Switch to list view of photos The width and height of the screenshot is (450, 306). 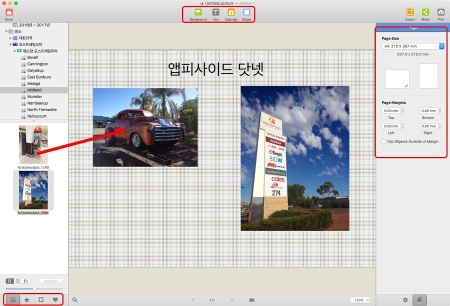[18, 281]
